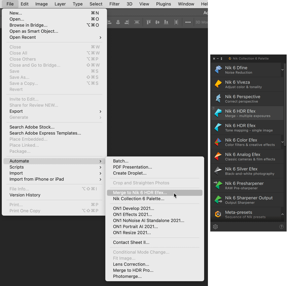Choose Merge to Nik 6 HDR Efex...
The height and width of the screenshot is (286, 288).
[155, 193]
